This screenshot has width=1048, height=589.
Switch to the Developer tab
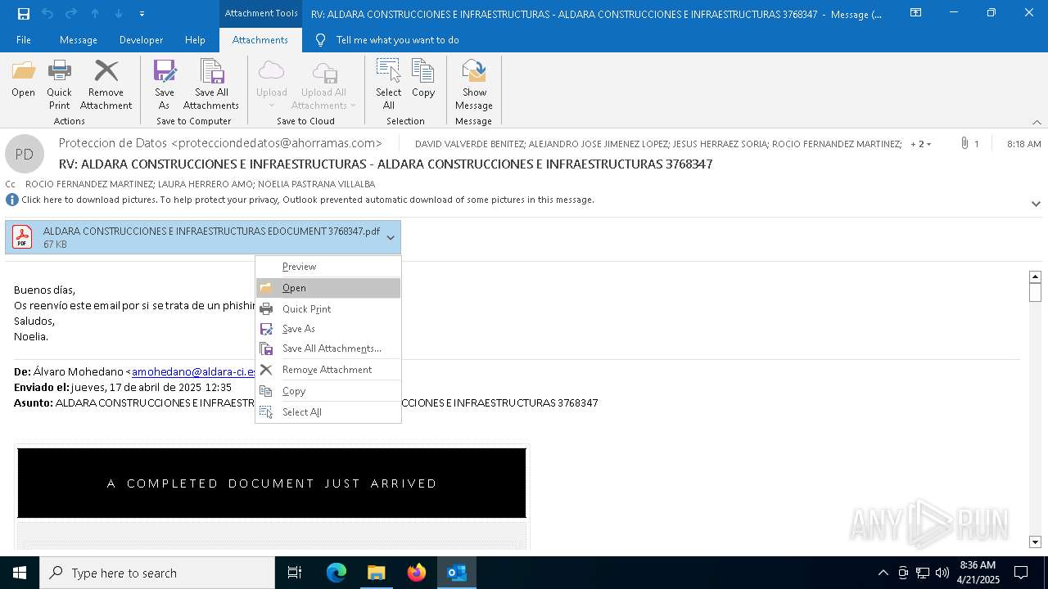[x=141, y=40]
